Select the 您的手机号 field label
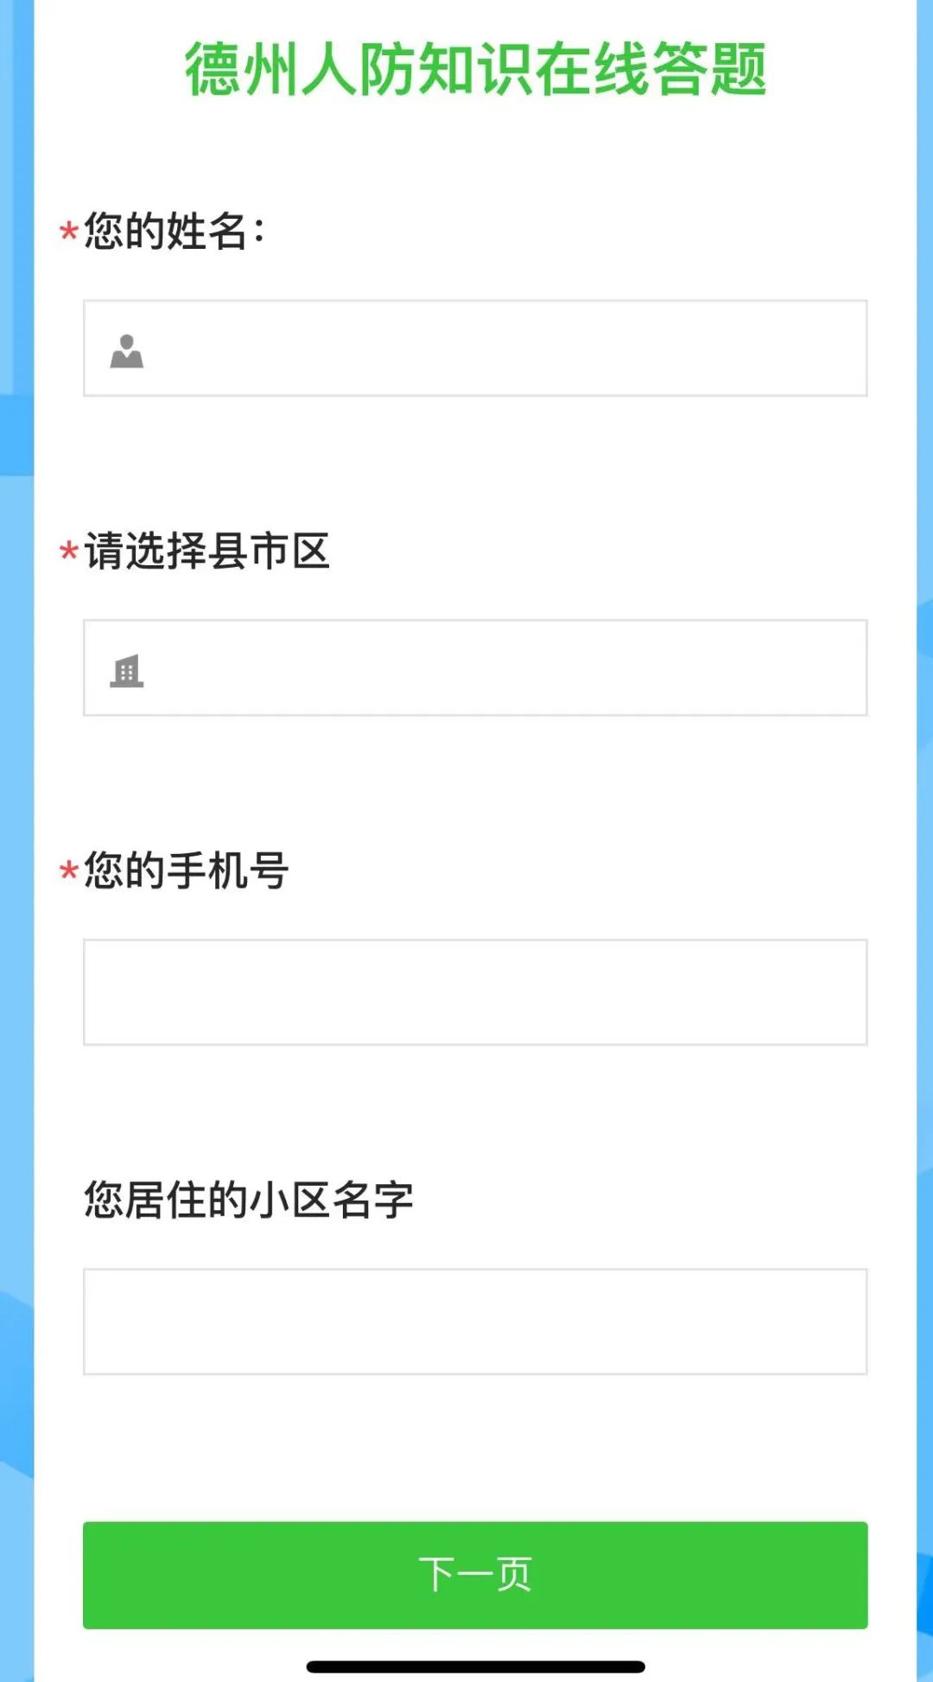Screen dimensions: 933x1682 pos(187,870)
